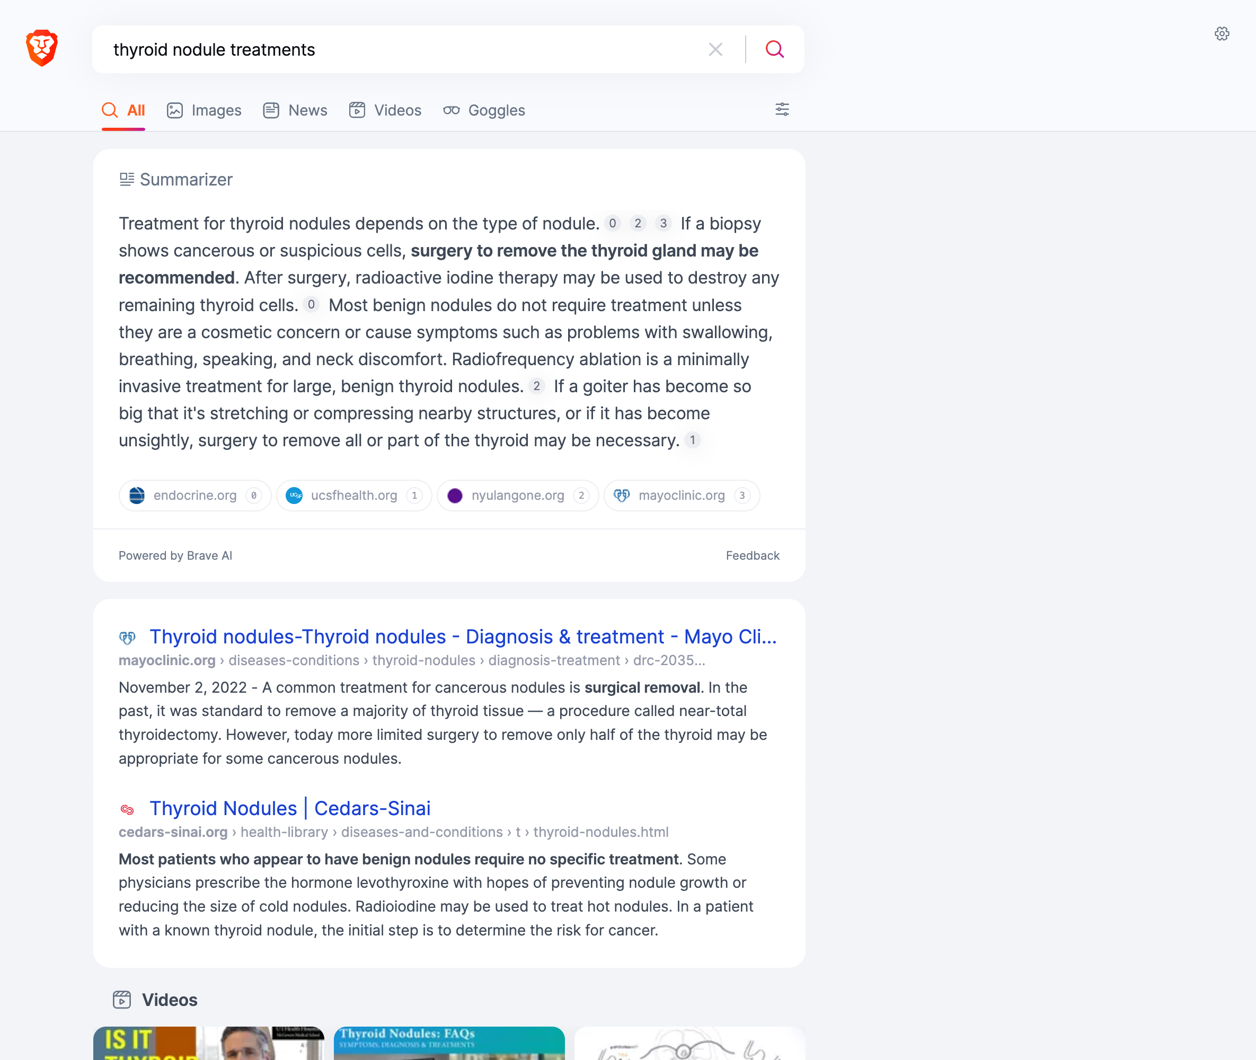
Task: Open Thyroid Nodules Cedars-Sinai result
Action: 290,808
